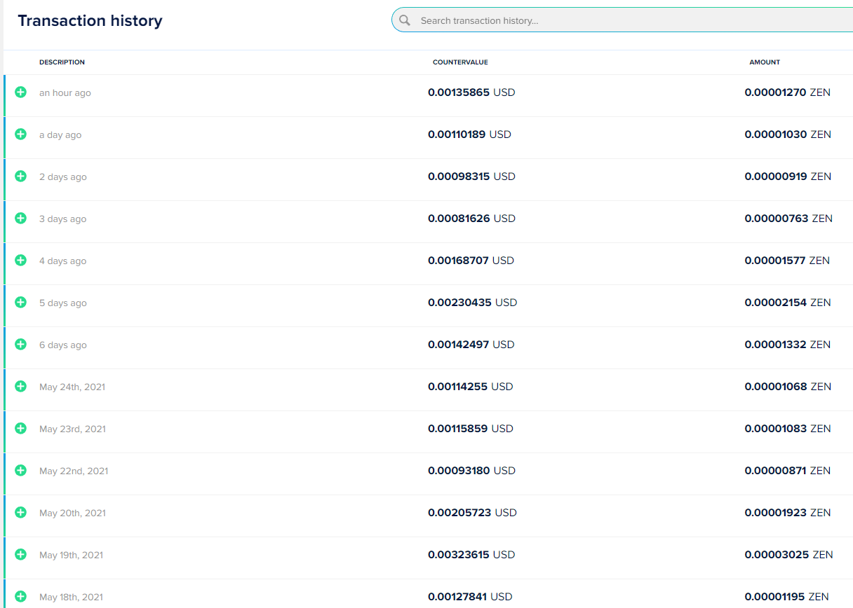Screen dimensions: 853x608
Task: Select the '3 days ago' transaction label
Action: [63, 219]
